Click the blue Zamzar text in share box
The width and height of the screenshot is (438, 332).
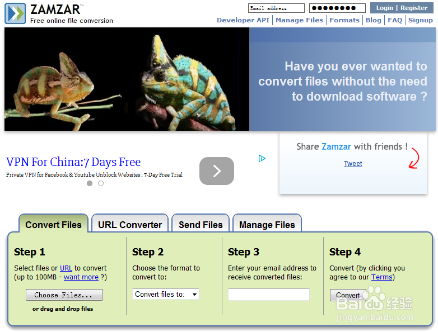click(x=336, y=146)
